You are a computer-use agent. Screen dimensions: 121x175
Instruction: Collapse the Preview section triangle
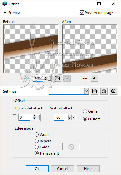click(x=5, y=13)
